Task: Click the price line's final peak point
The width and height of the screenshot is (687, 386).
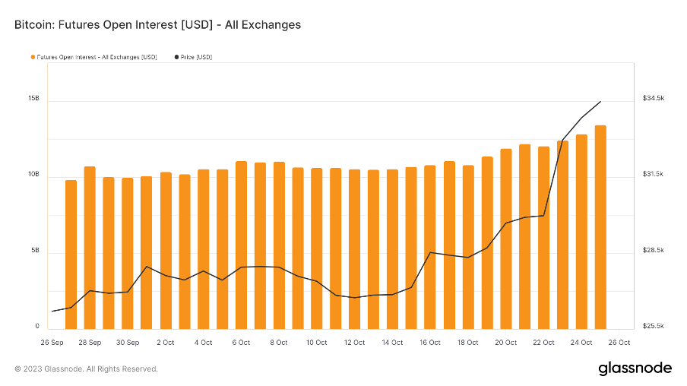Action: (x=601, y=101)
